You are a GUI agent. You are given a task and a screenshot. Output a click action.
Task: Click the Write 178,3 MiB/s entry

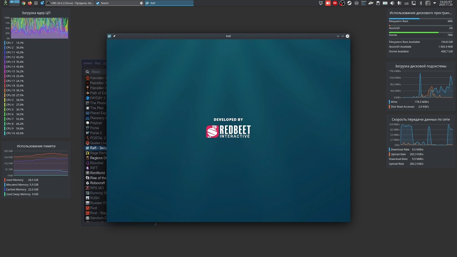(409, 102)
